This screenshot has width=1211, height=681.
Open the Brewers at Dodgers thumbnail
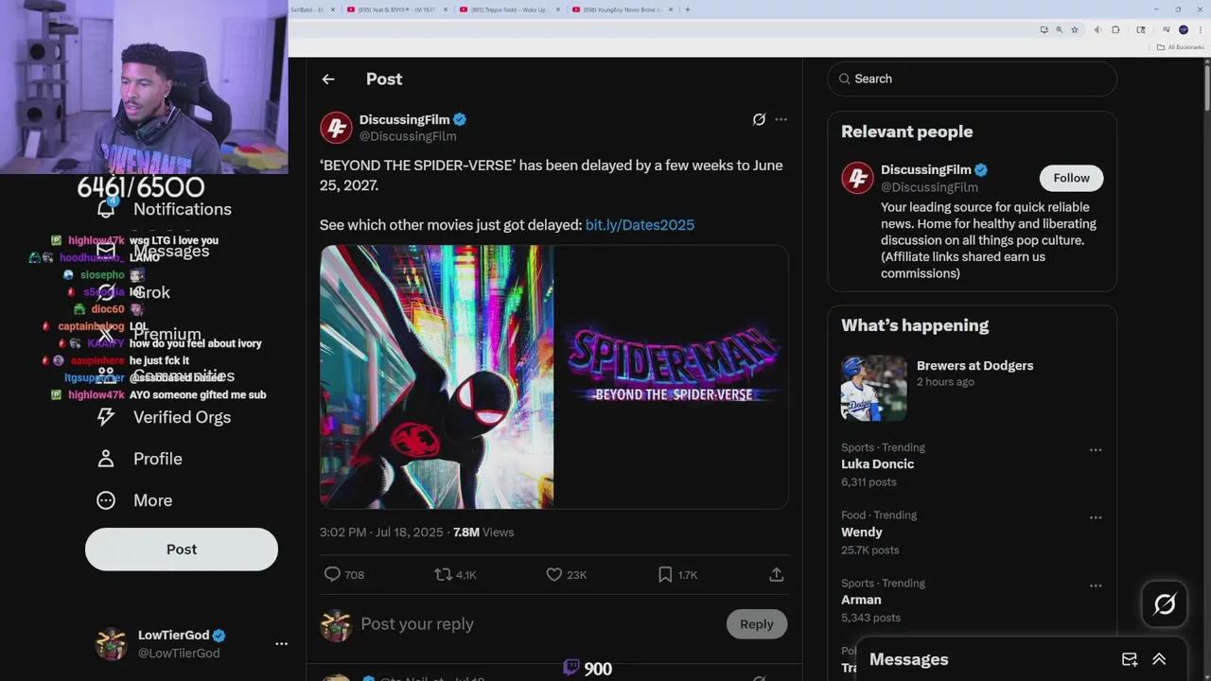873,388
